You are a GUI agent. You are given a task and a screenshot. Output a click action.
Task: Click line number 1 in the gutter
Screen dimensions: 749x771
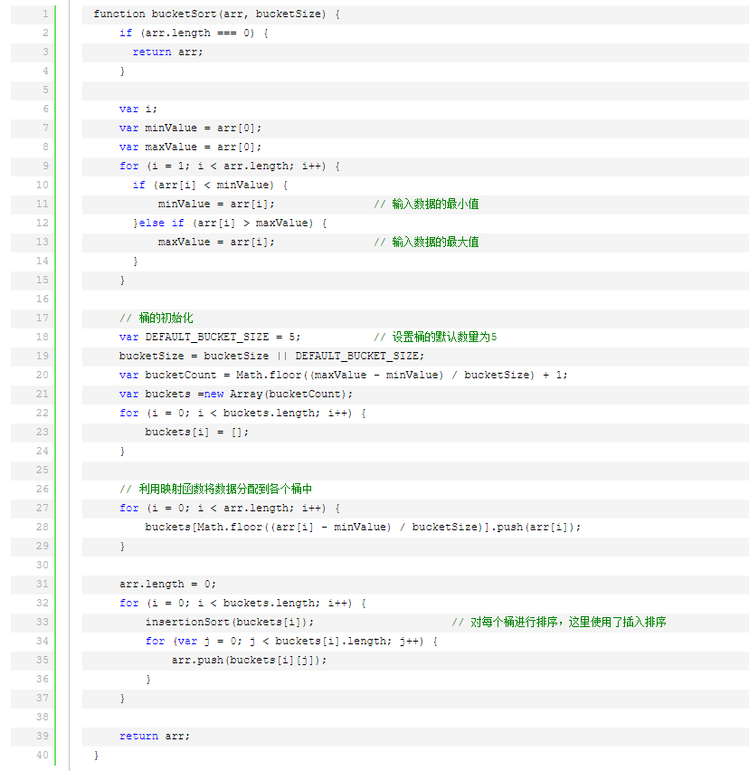click(x=44, y=14)
